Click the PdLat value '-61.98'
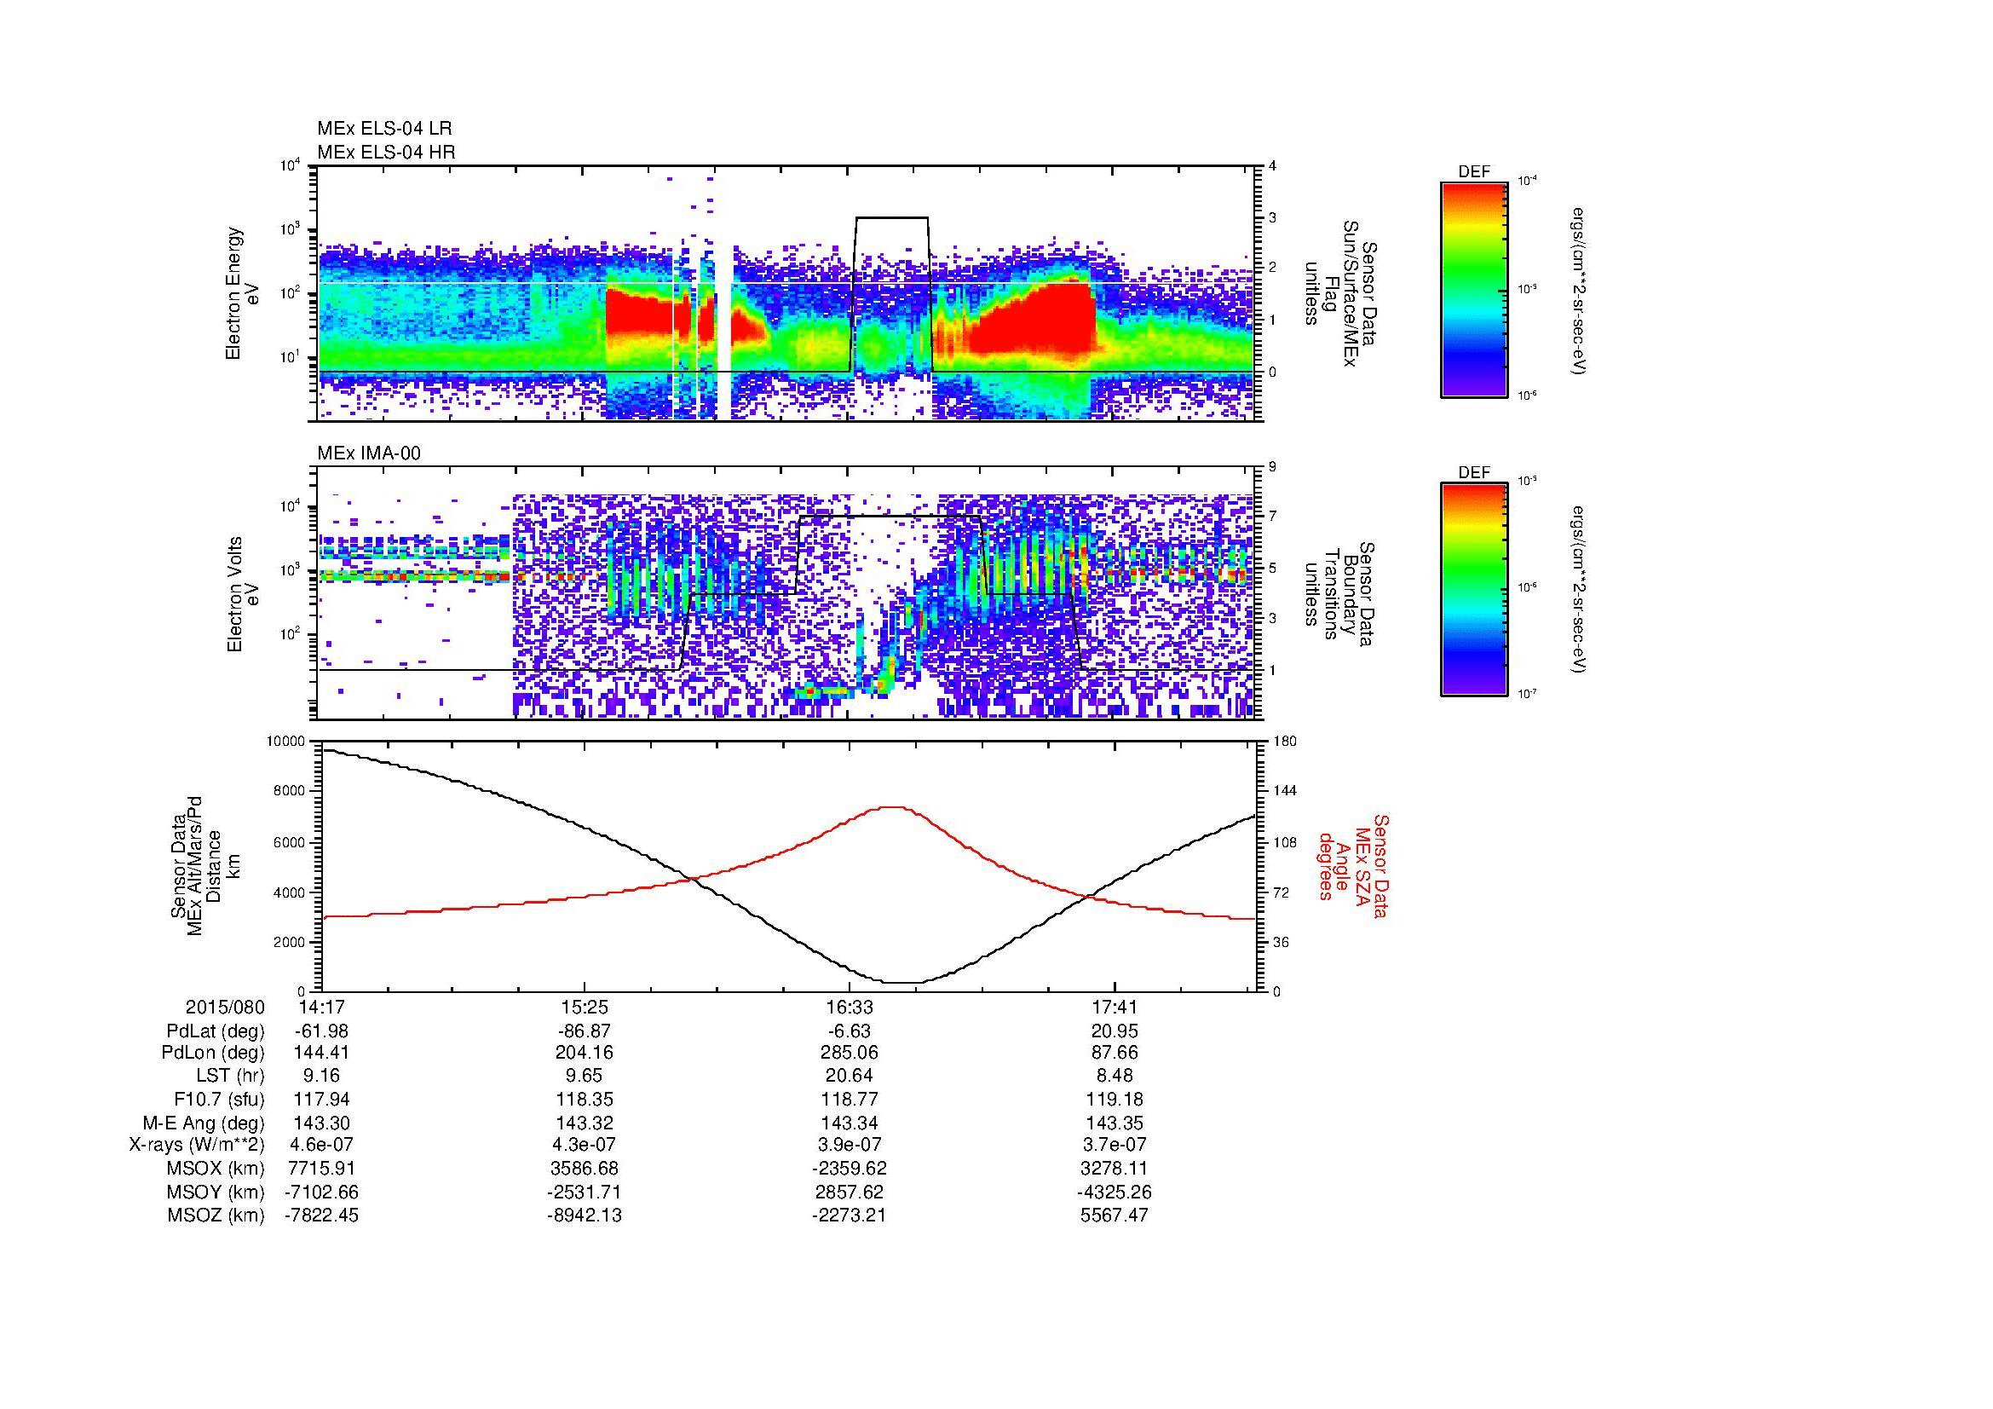Screen dimensions: 1993x1409 click(x=321, y=1031)
